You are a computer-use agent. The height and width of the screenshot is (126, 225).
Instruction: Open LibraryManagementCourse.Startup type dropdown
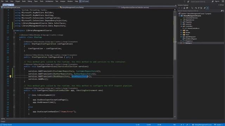[x=89, y=7]
